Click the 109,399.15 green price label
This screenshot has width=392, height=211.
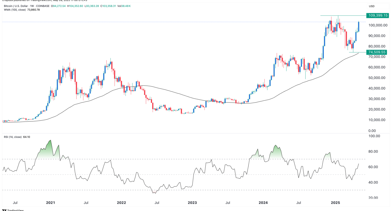(x=377, y=15)
